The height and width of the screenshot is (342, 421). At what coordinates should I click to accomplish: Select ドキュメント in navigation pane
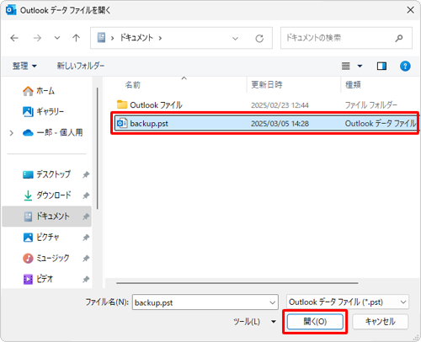click(x=46, y=216)
